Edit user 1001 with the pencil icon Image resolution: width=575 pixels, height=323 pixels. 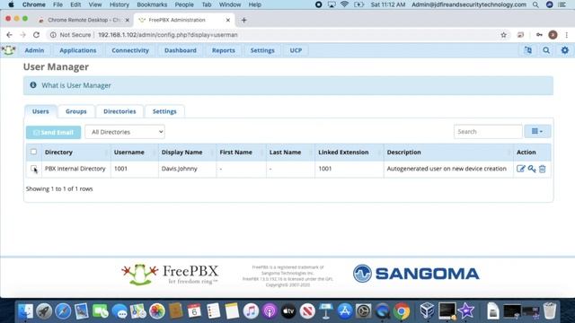(x=521, y=169)
